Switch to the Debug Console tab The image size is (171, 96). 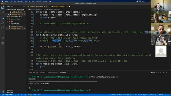(53, 73)
